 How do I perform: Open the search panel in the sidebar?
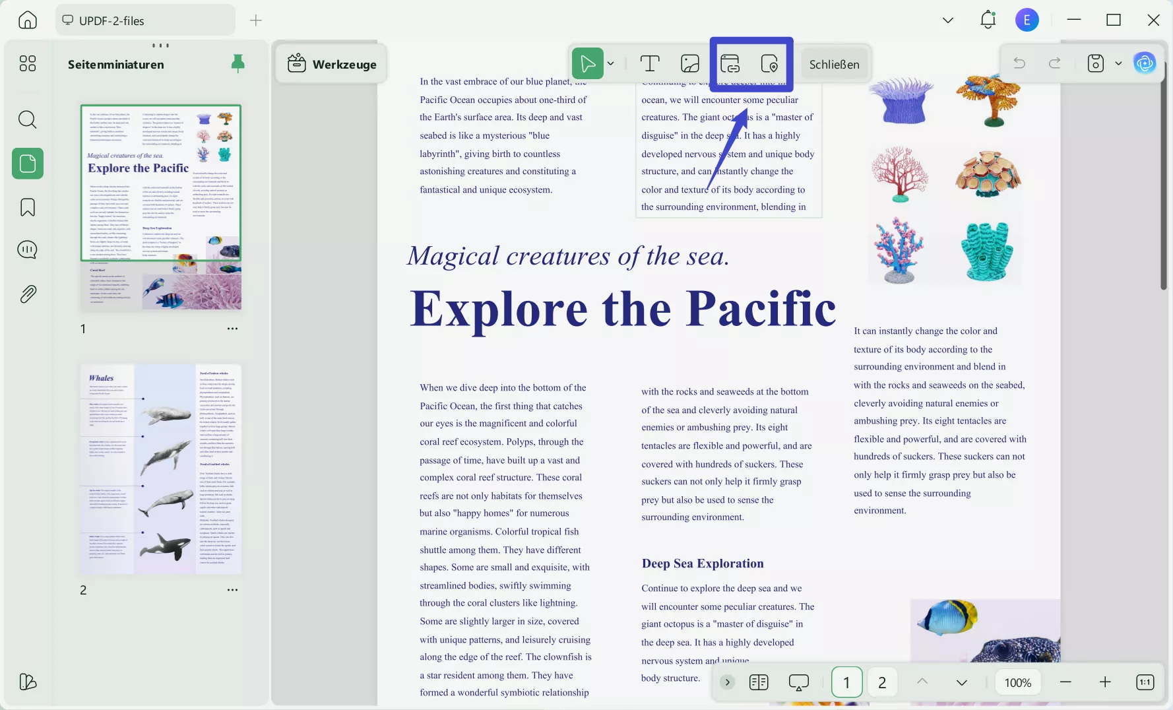28,119
